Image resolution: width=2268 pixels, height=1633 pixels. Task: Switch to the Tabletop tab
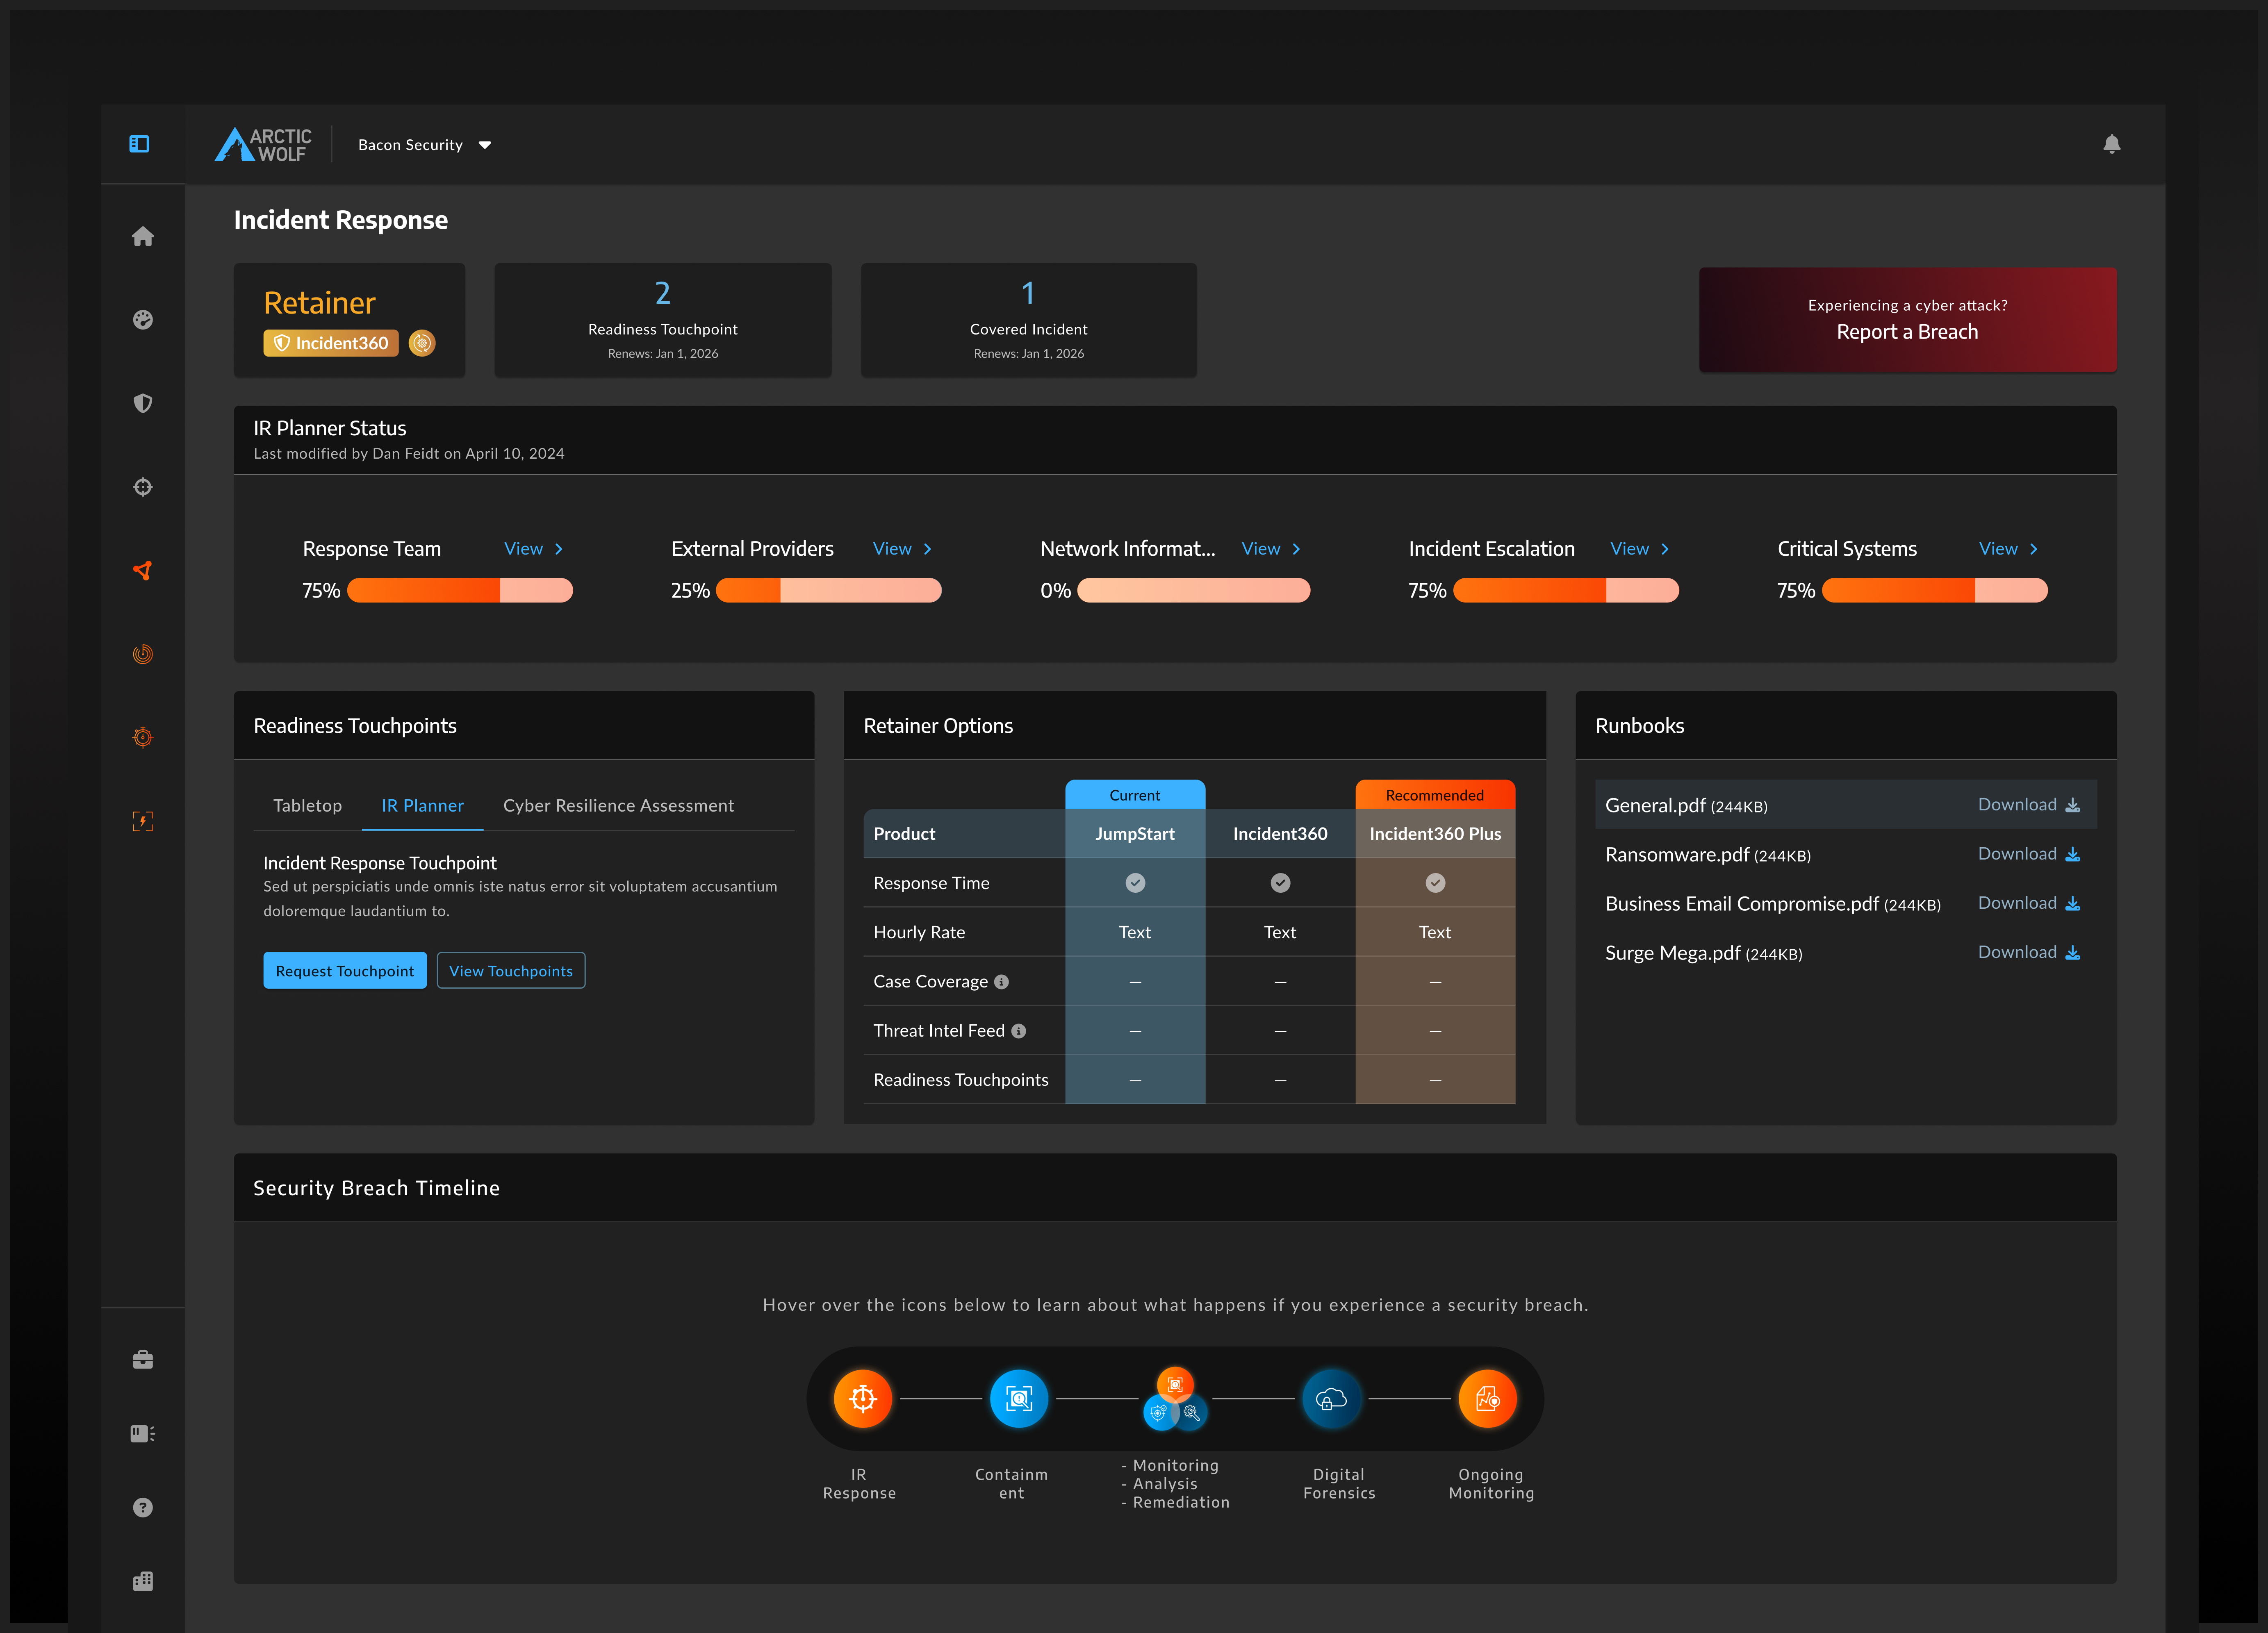[x=307, y=806]
